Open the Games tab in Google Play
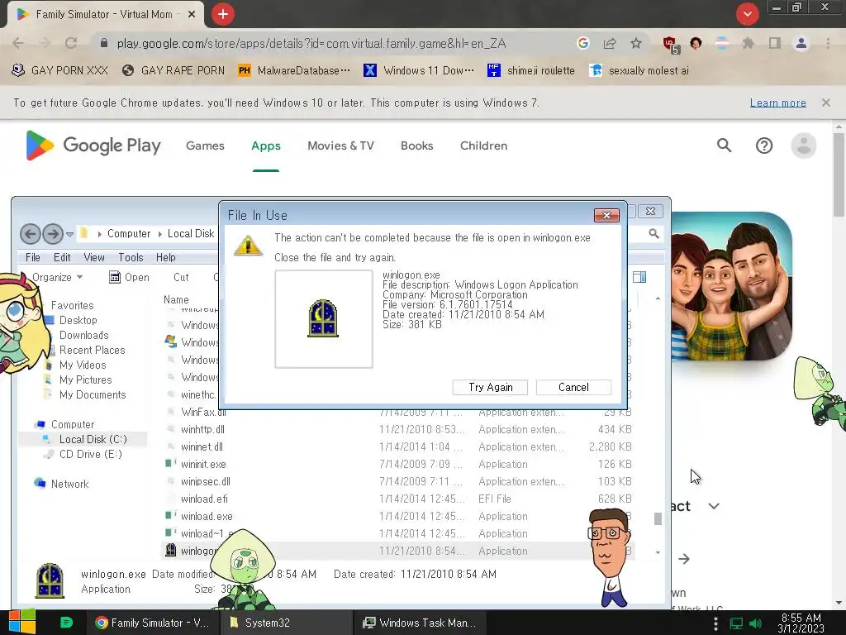The image size is (846, 635). tap(205, 146)
